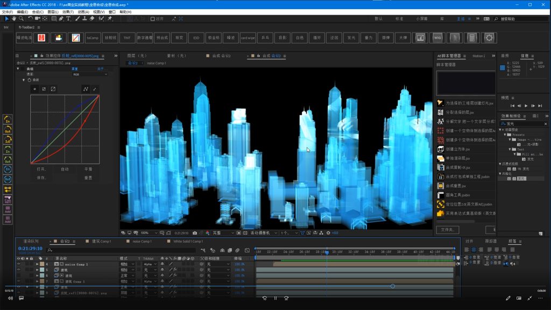Hide the noise Comp 1 layer eye

(18, 264)
